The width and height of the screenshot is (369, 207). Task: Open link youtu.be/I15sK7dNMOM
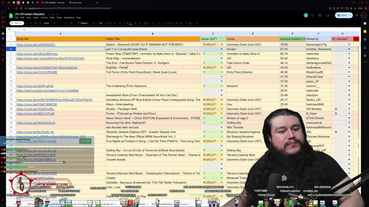37,104
